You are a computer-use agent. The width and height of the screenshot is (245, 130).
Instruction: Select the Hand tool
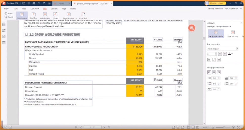coord(9,14)
